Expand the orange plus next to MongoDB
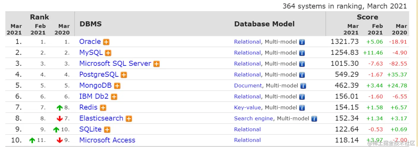Image resolution: width=420 pixels, height=151 pixels. pos(117,86)
